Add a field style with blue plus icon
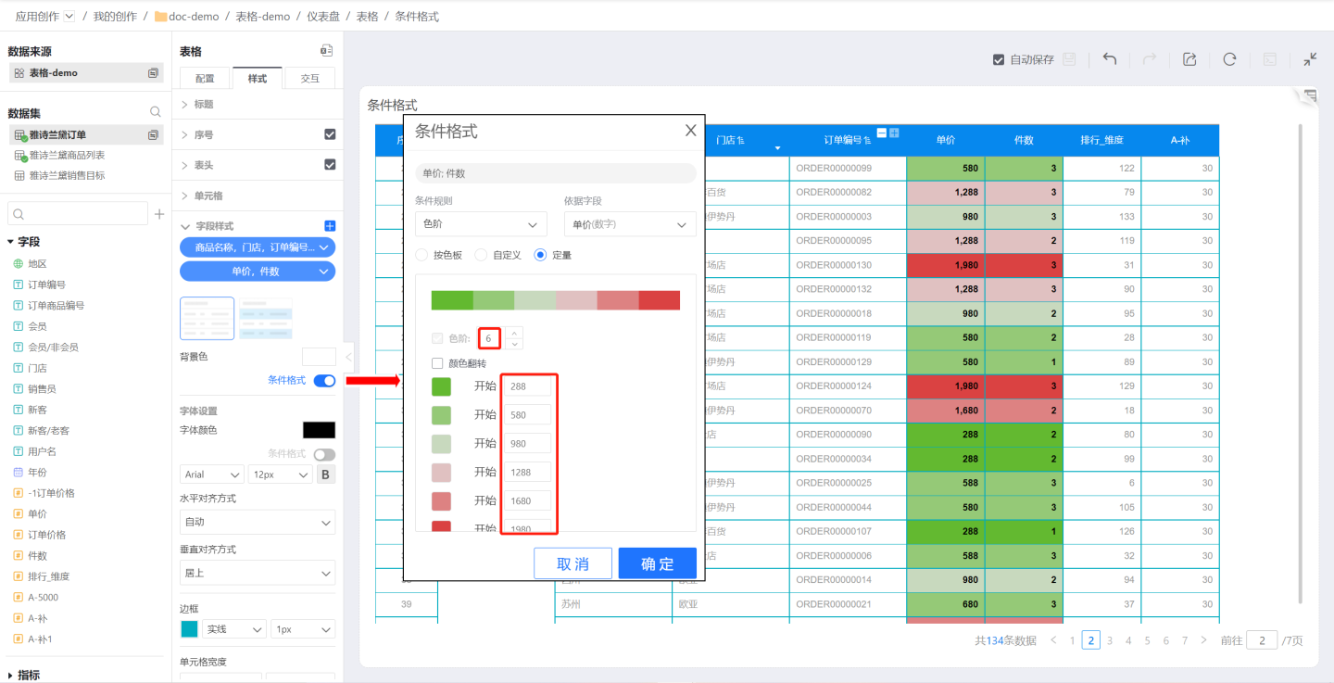This screenshot has width=1334, height=683. [x=330, y=226]
